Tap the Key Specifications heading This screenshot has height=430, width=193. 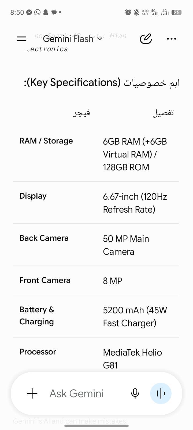pyautogui.click(x=102, y=83)
